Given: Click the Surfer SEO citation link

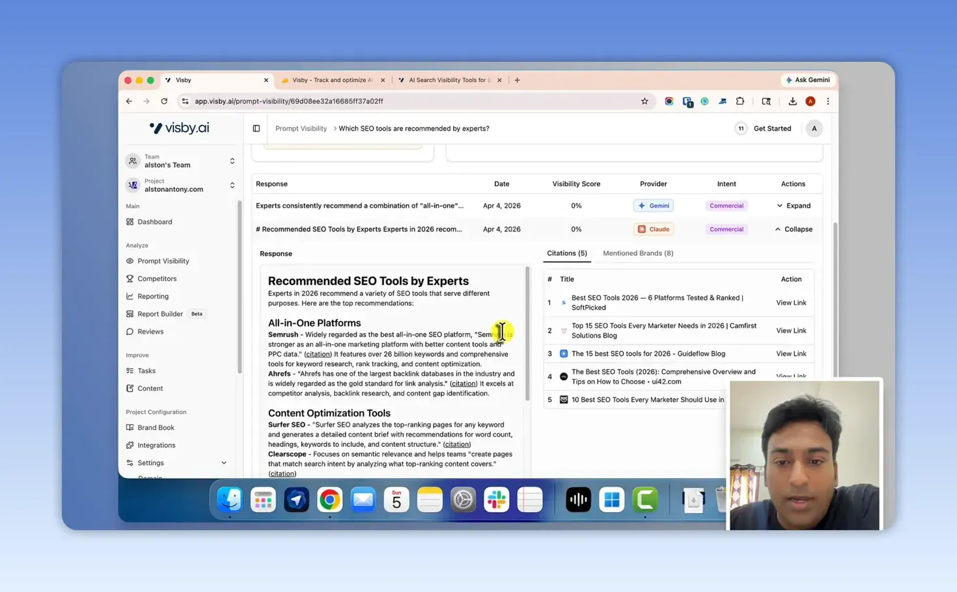Looking at the screenshot, I should point(456,444).
